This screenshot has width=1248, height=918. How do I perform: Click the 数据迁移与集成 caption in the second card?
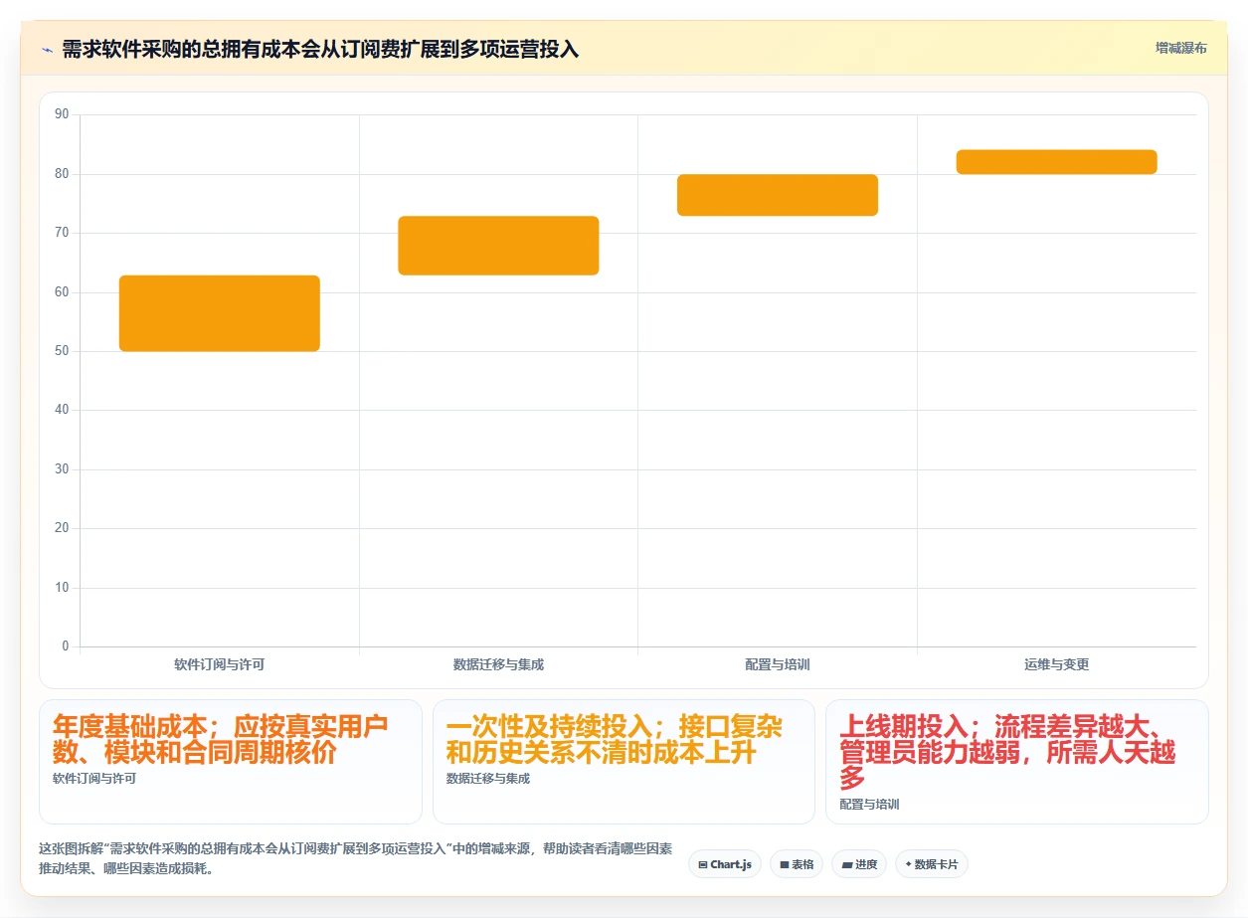tap(488, 779)
